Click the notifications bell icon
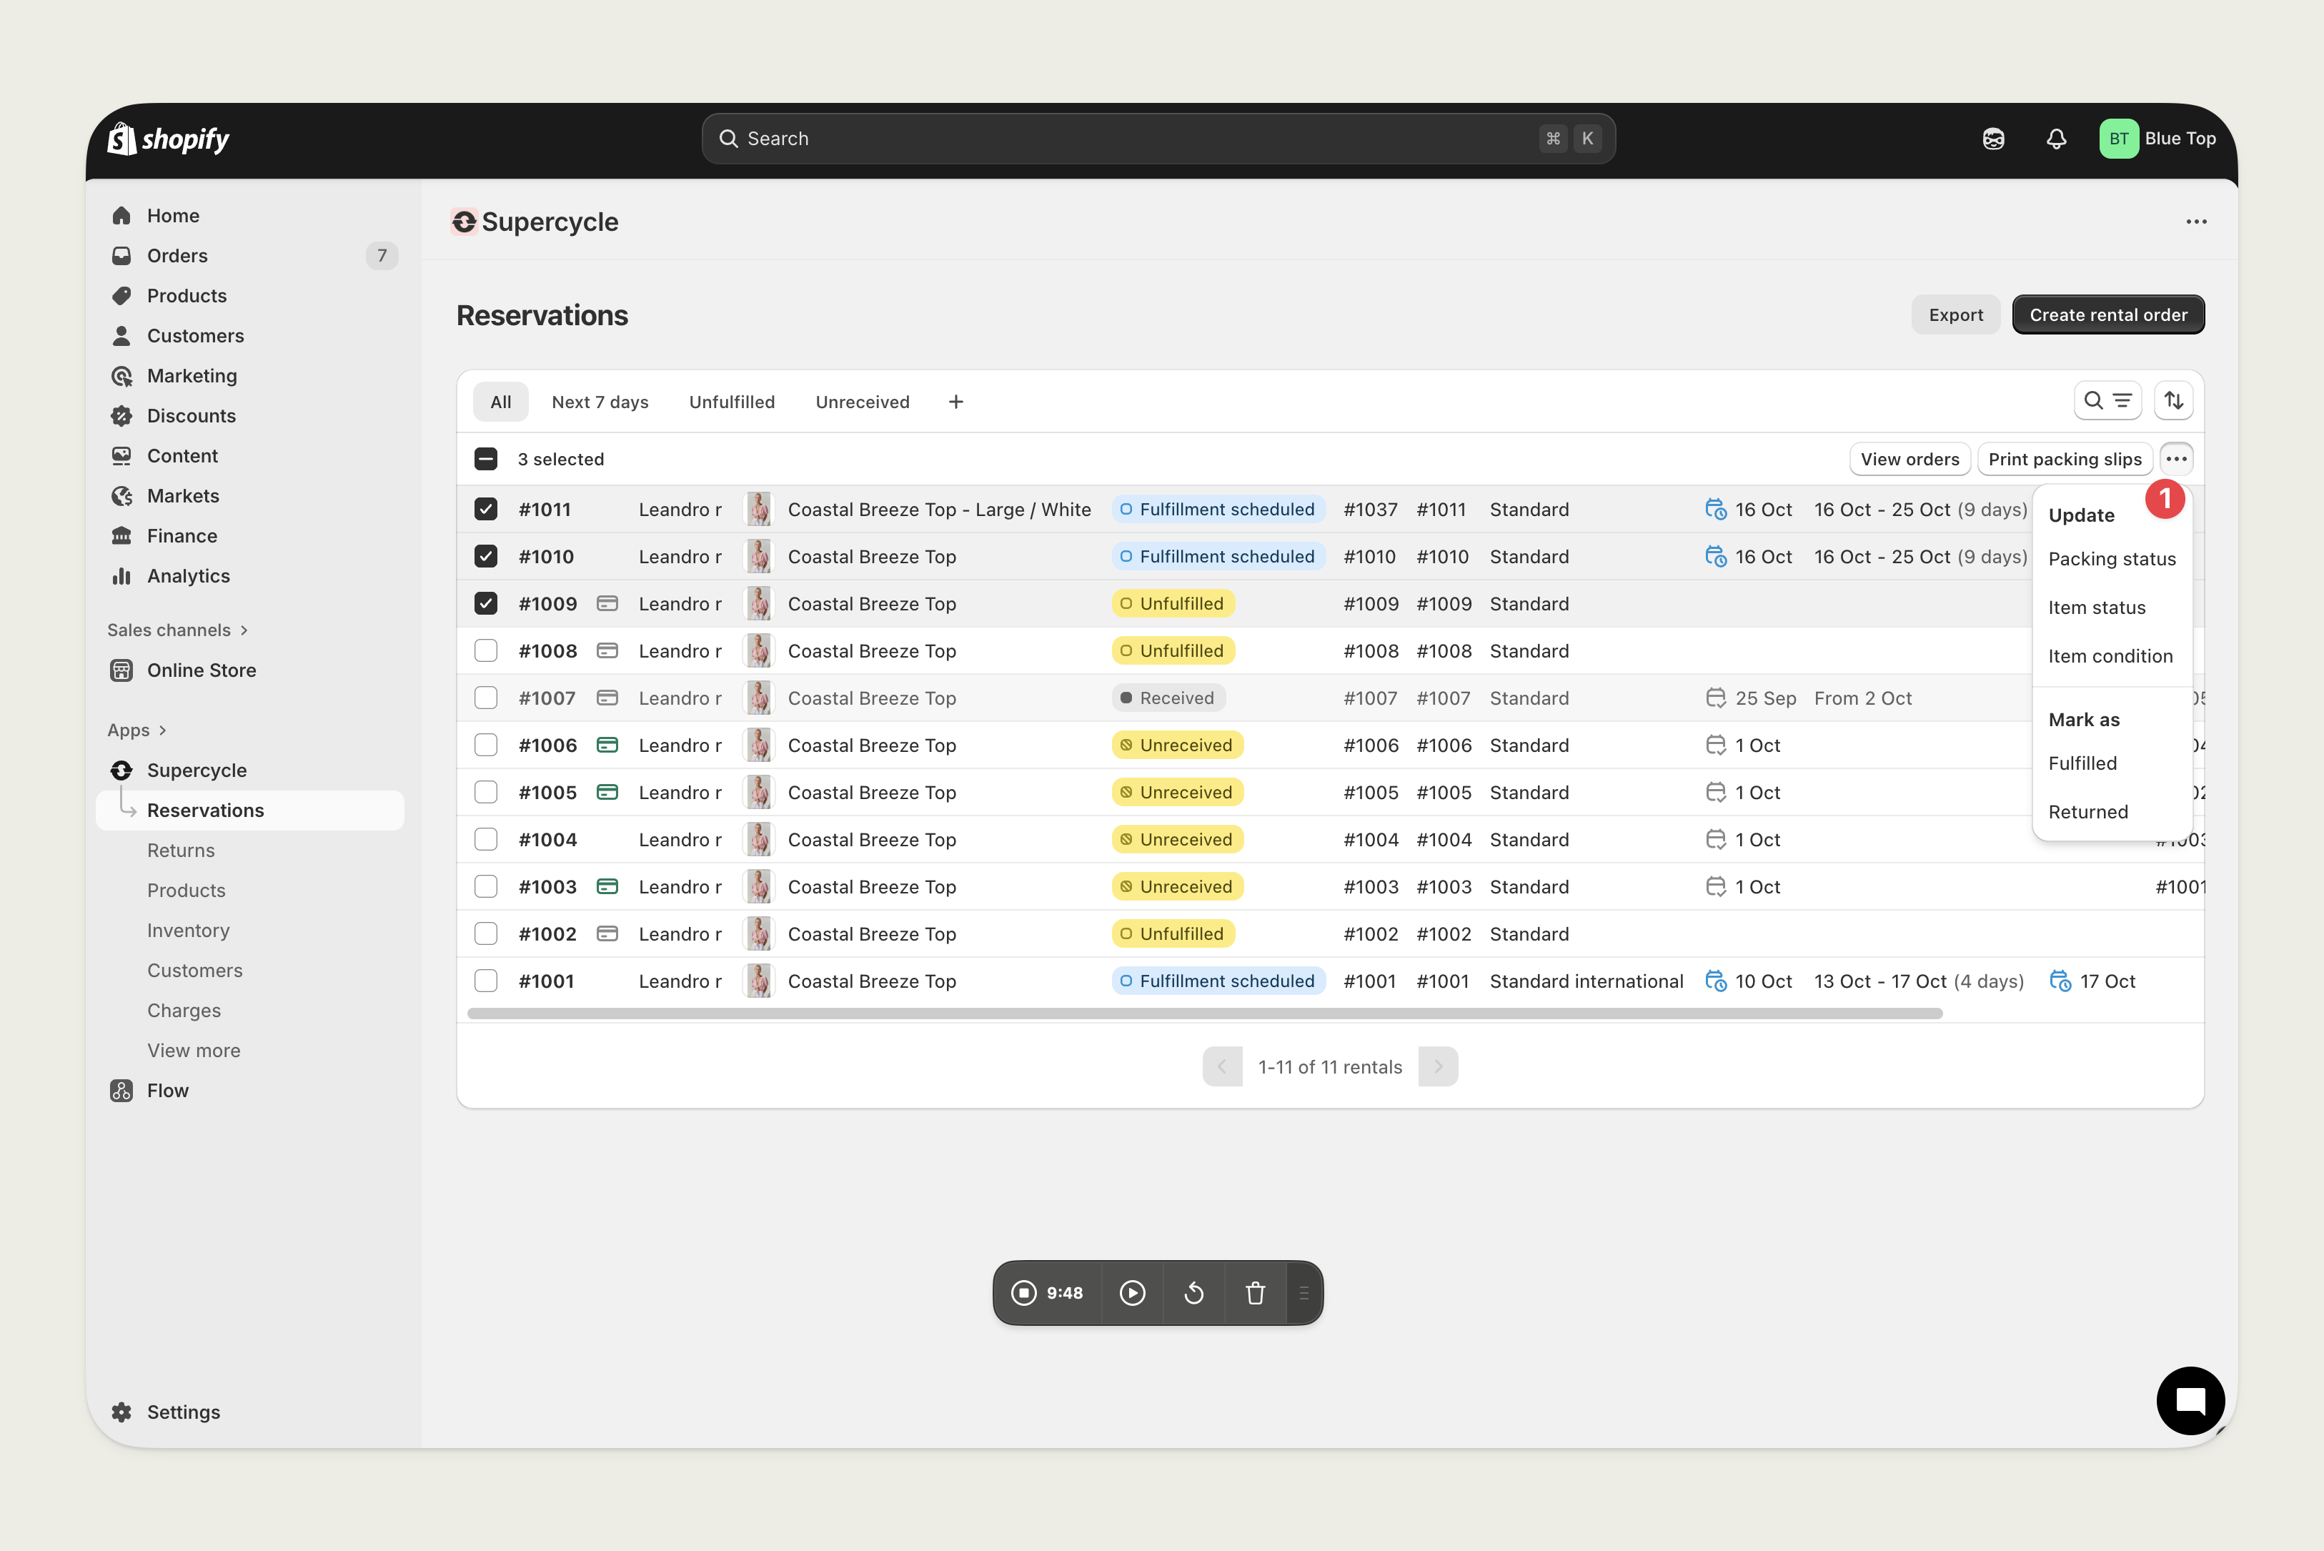The image size is (2324, 1551). coord(2055,139)
